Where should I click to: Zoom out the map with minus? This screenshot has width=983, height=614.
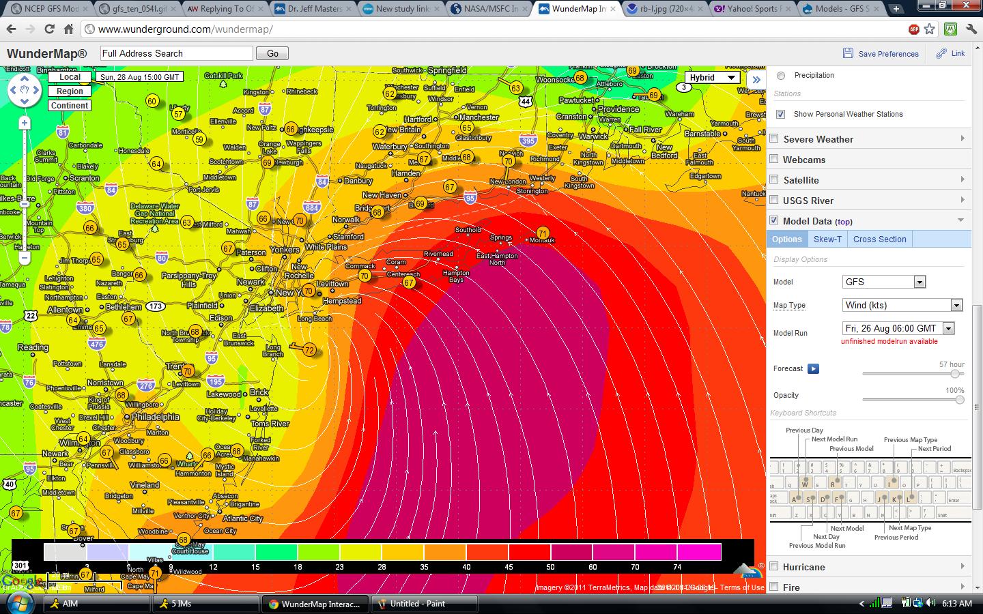tap(25, 259)
